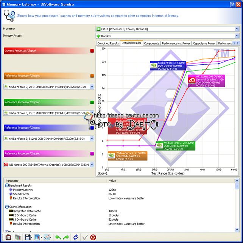Select the Detailed Results tab
Viewport: 243px width, 243px height.
point(131,43)
